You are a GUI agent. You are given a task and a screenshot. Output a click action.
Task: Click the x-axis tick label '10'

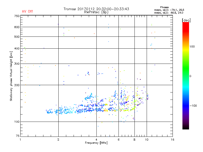tap(147, 140)
